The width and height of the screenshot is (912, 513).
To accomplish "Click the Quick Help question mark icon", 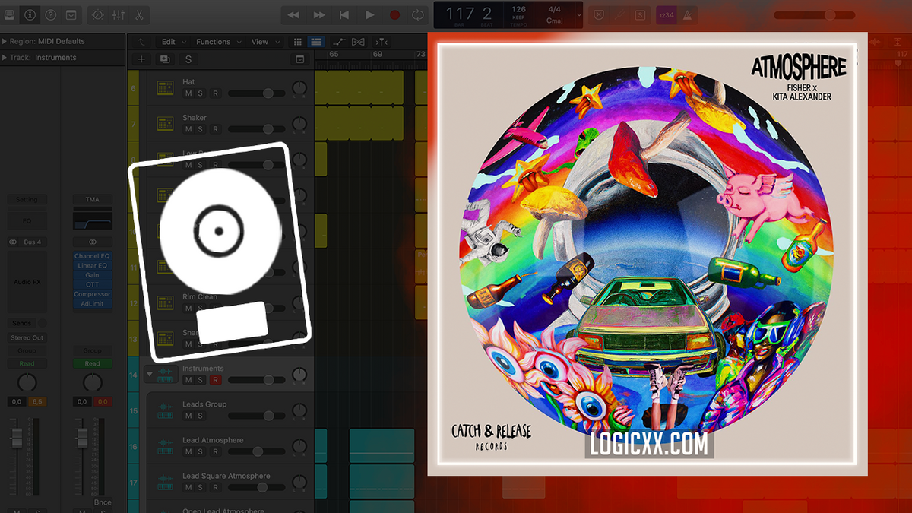I will (x=50, y=14).
